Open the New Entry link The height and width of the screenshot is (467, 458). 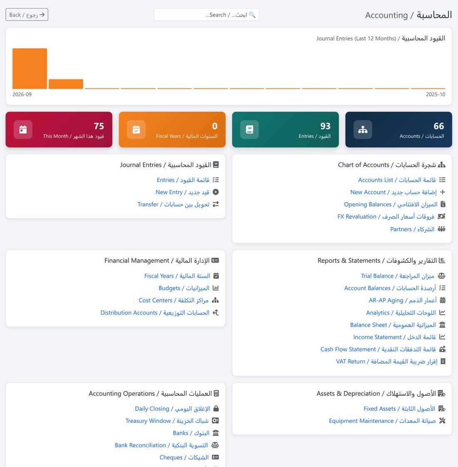[182, 192]
